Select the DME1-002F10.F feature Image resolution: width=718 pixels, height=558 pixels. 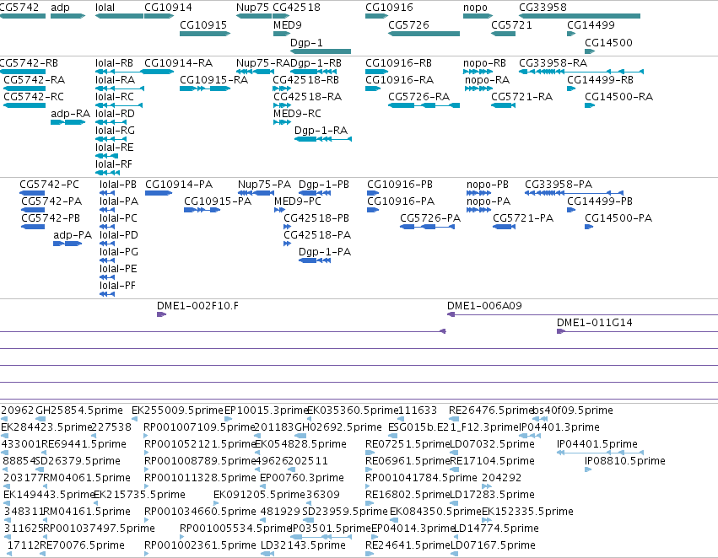[x=161, y=314]
